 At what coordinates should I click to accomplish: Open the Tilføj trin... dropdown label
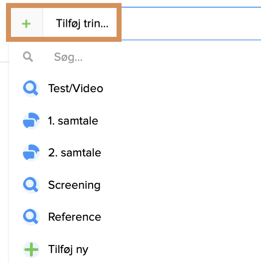[82, 23]
